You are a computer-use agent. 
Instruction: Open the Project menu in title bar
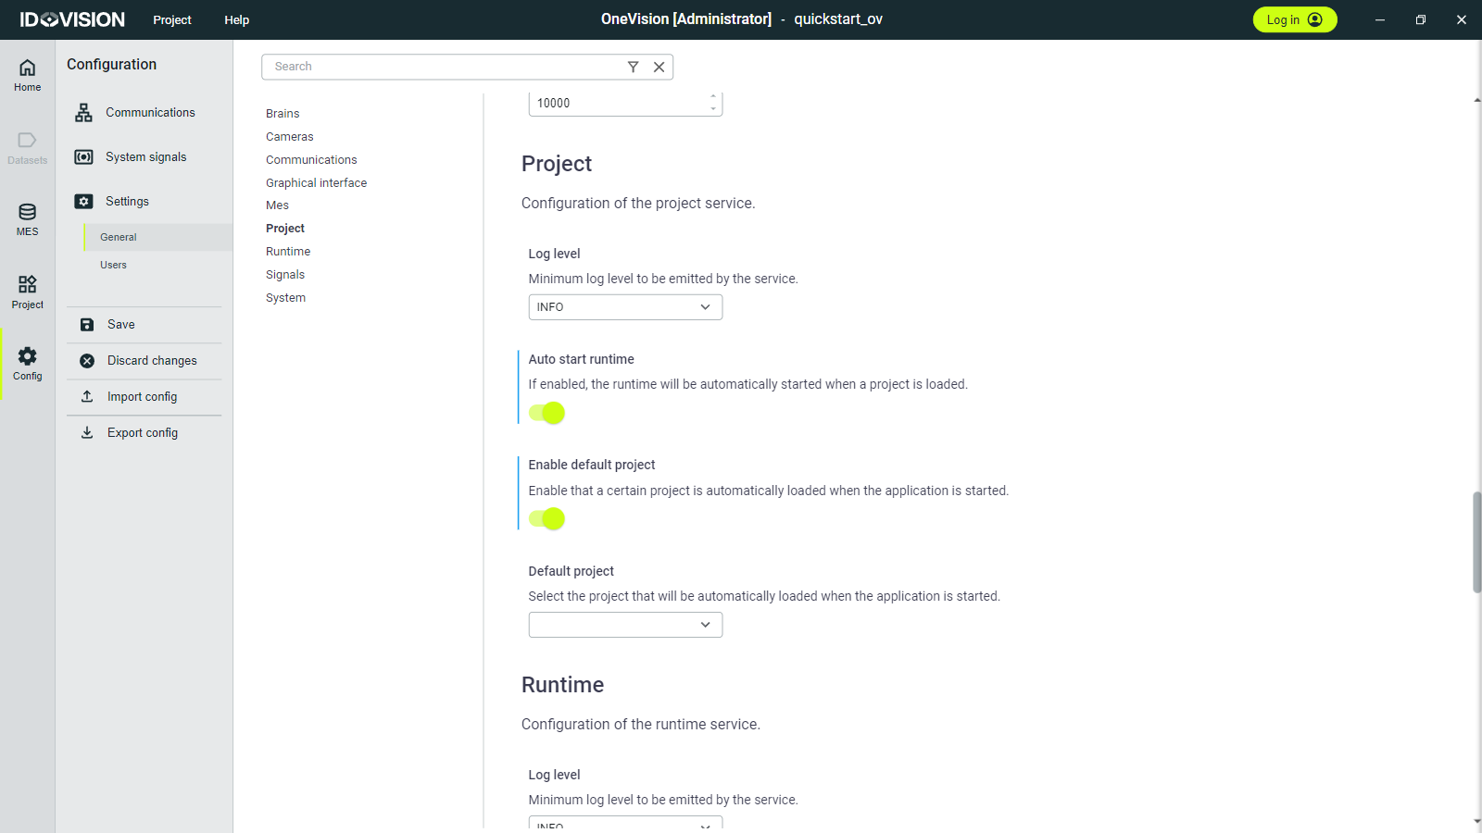click(x=172, y=19)
